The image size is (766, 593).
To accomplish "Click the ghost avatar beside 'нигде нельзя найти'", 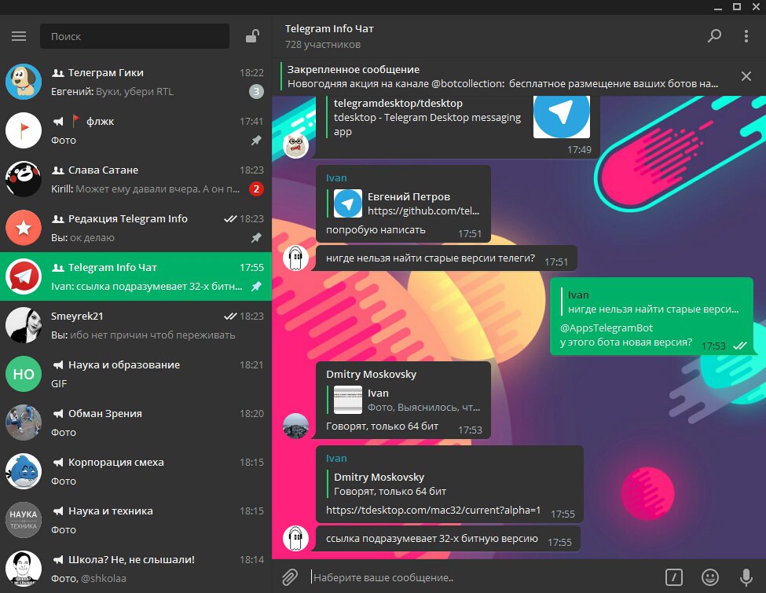I will (295, 258).
